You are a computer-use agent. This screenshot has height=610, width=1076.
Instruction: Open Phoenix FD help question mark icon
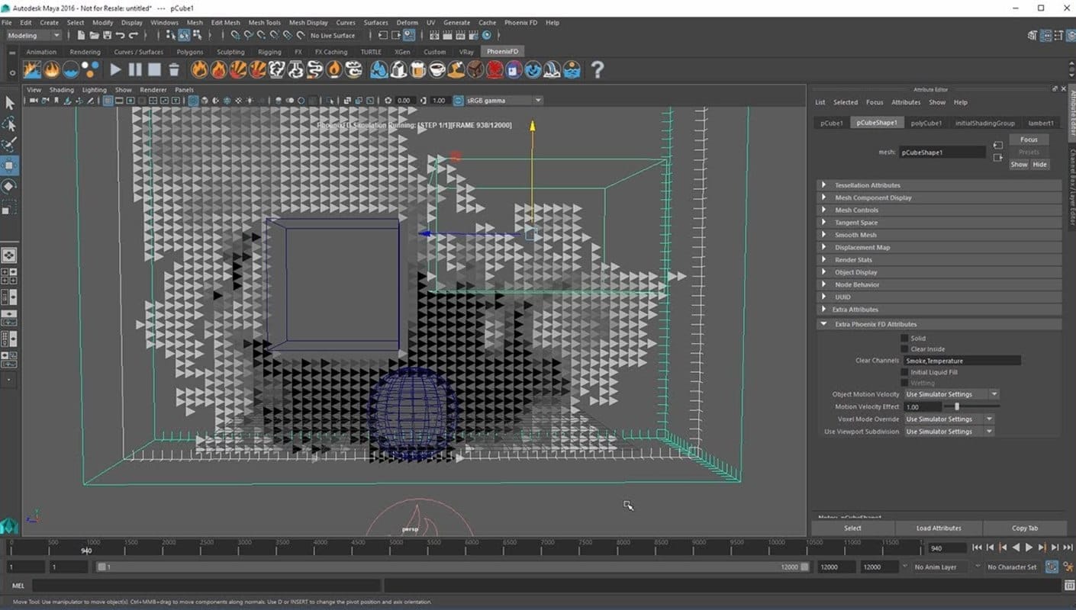[598, 70]
